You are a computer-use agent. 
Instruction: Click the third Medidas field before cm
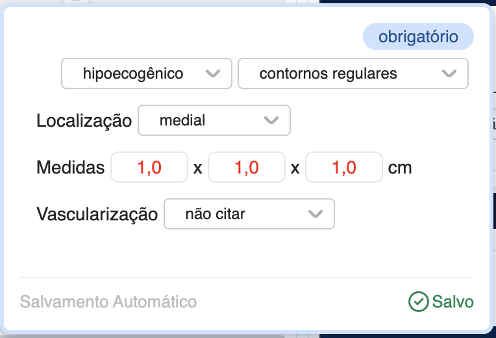tap(344, 168)
